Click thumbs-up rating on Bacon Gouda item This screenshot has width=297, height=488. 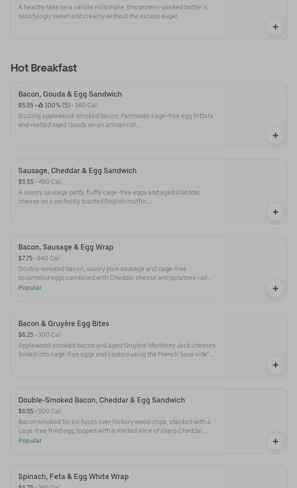click(41, 105)
